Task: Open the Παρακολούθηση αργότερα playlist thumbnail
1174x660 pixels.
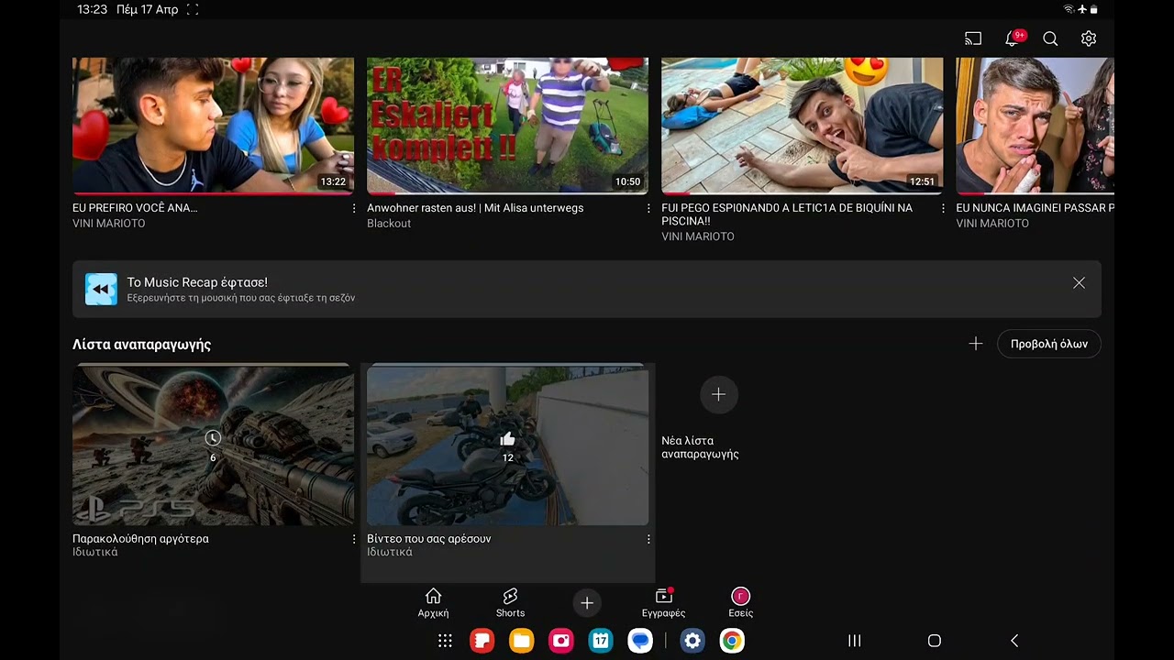Action: coord(213,445)
